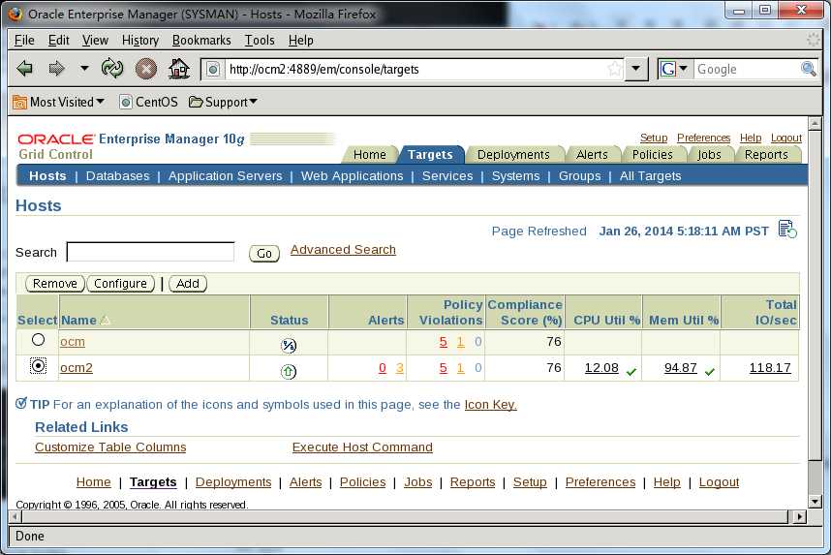Click CentOS bookmark
Viewport: 831px width, 555px height.
pyautogui.click(x=148, y=102)
